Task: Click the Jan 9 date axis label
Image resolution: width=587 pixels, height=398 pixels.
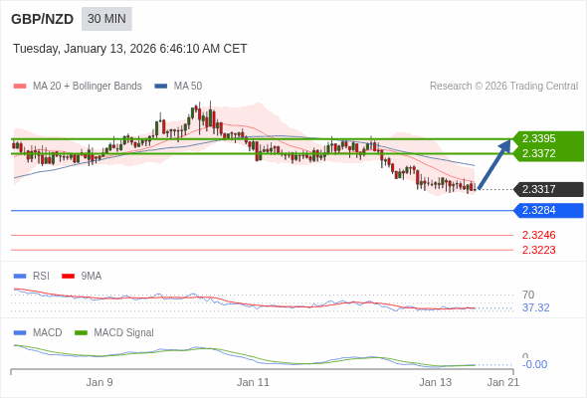Action: (99, 382)
